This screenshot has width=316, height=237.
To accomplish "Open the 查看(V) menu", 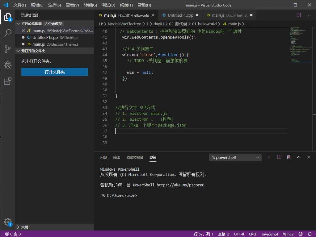I will point(72,5).
